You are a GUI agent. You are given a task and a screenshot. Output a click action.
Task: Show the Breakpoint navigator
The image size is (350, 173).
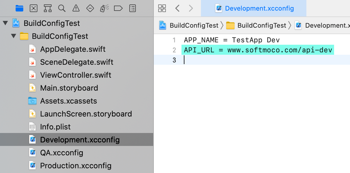118,8
